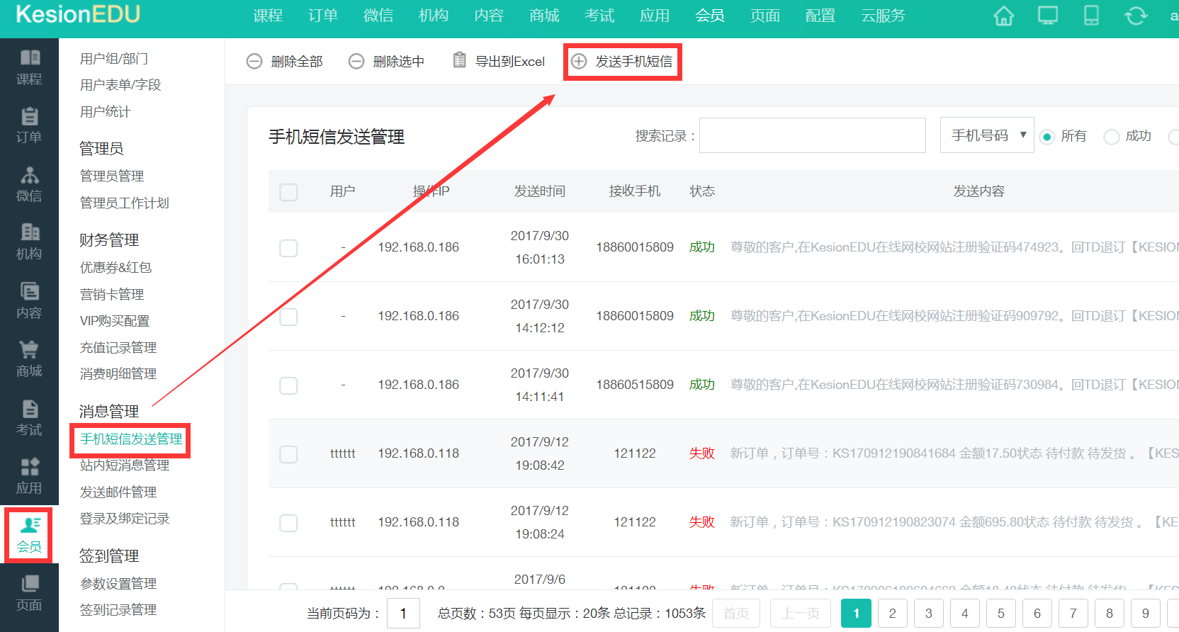Open the 配置 top menu

[x=820, y=16]
